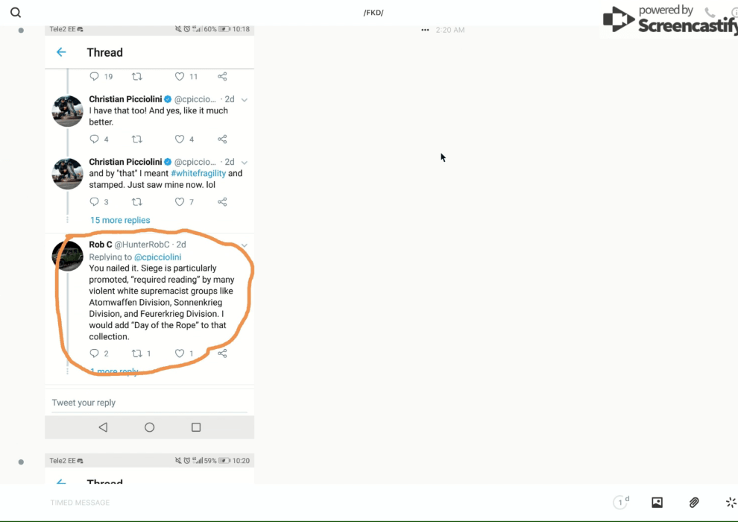This screenshot has height=522, width=738.
Task: Click the ping burst icon
Action: pyautogui.click(x=731, y=503)
